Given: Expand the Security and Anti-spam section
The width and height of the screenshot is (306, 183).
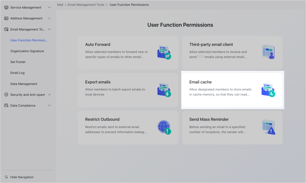Looking at the screenshot, I should pos(50,95).
